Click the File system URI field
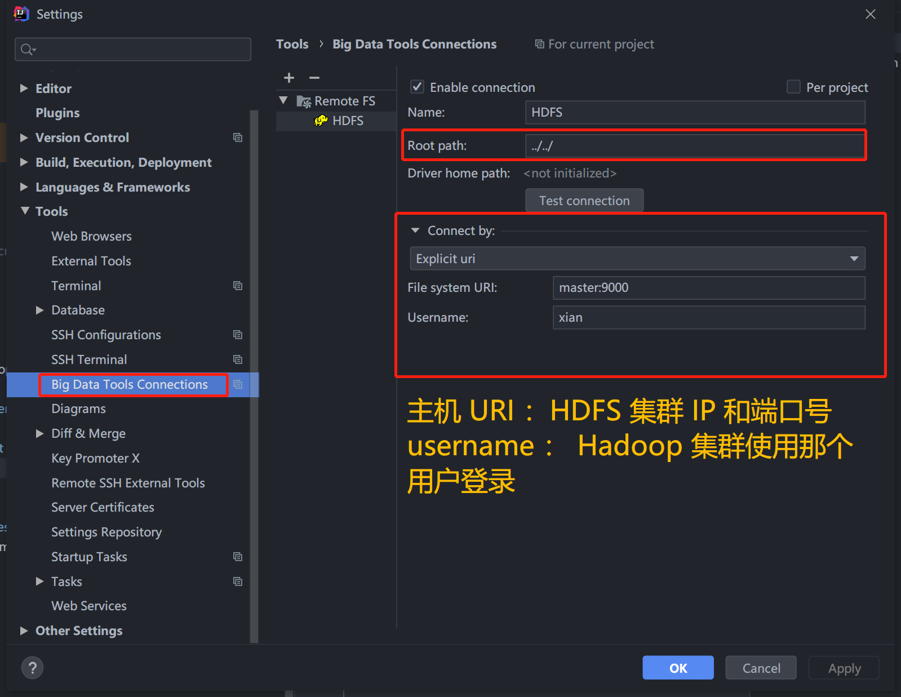 [709, 287]
